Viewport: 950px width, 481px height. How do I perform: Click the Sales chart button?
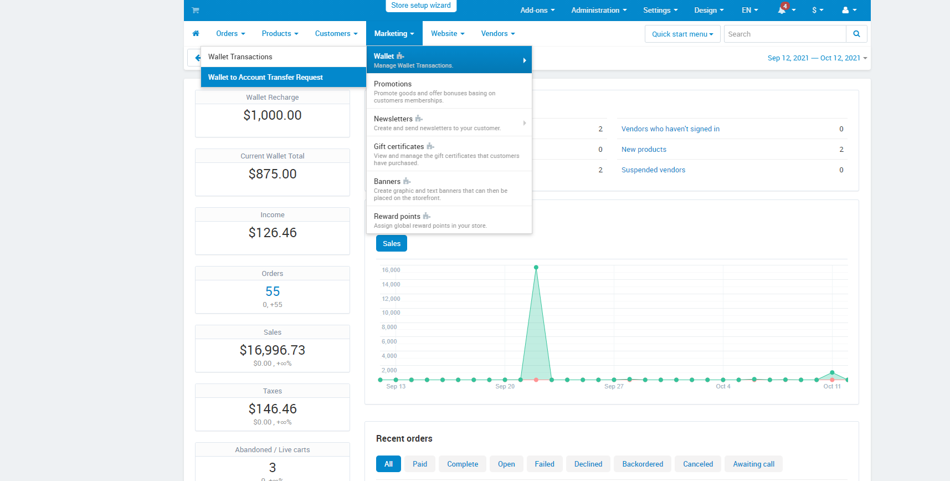(392, 243)
